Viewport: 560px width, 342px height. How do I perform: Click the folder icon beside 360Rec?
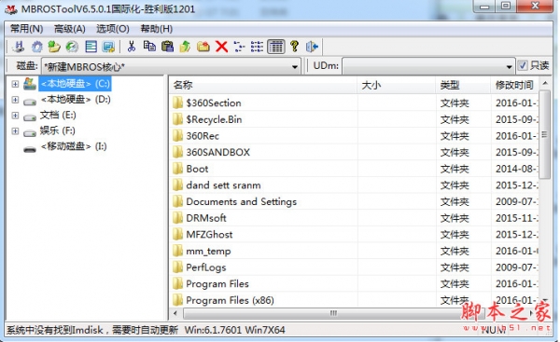point(177,135)
